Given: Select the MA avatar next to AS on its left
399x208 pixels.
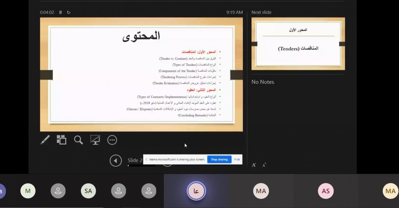Looking at the screenshot, I should 261,191.
